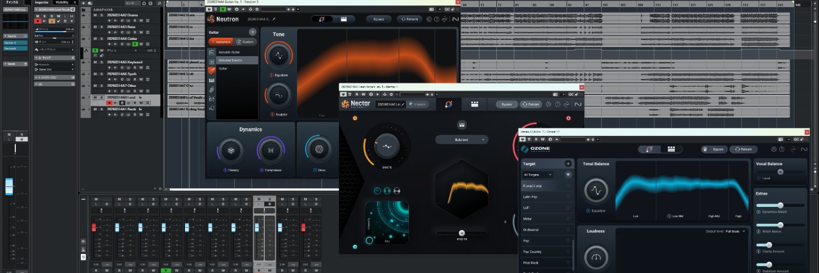Adjust the Width Match slider in Ozone
This screenshot has width=819, height=273.
[x=780, y=225]
